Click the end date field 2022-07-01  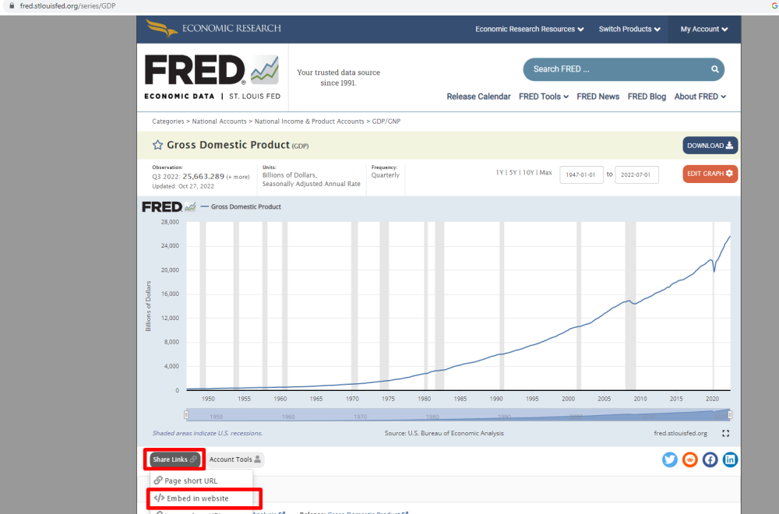(x=636, y=174)
